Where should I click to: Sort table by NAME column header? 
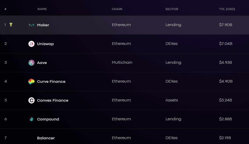click(42, 9)
